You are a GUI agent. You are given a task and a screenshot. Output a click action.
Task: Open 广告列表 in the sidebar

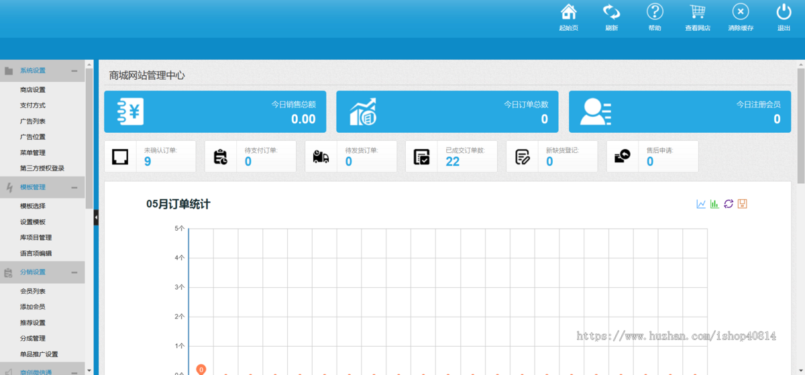coord(33,121)
